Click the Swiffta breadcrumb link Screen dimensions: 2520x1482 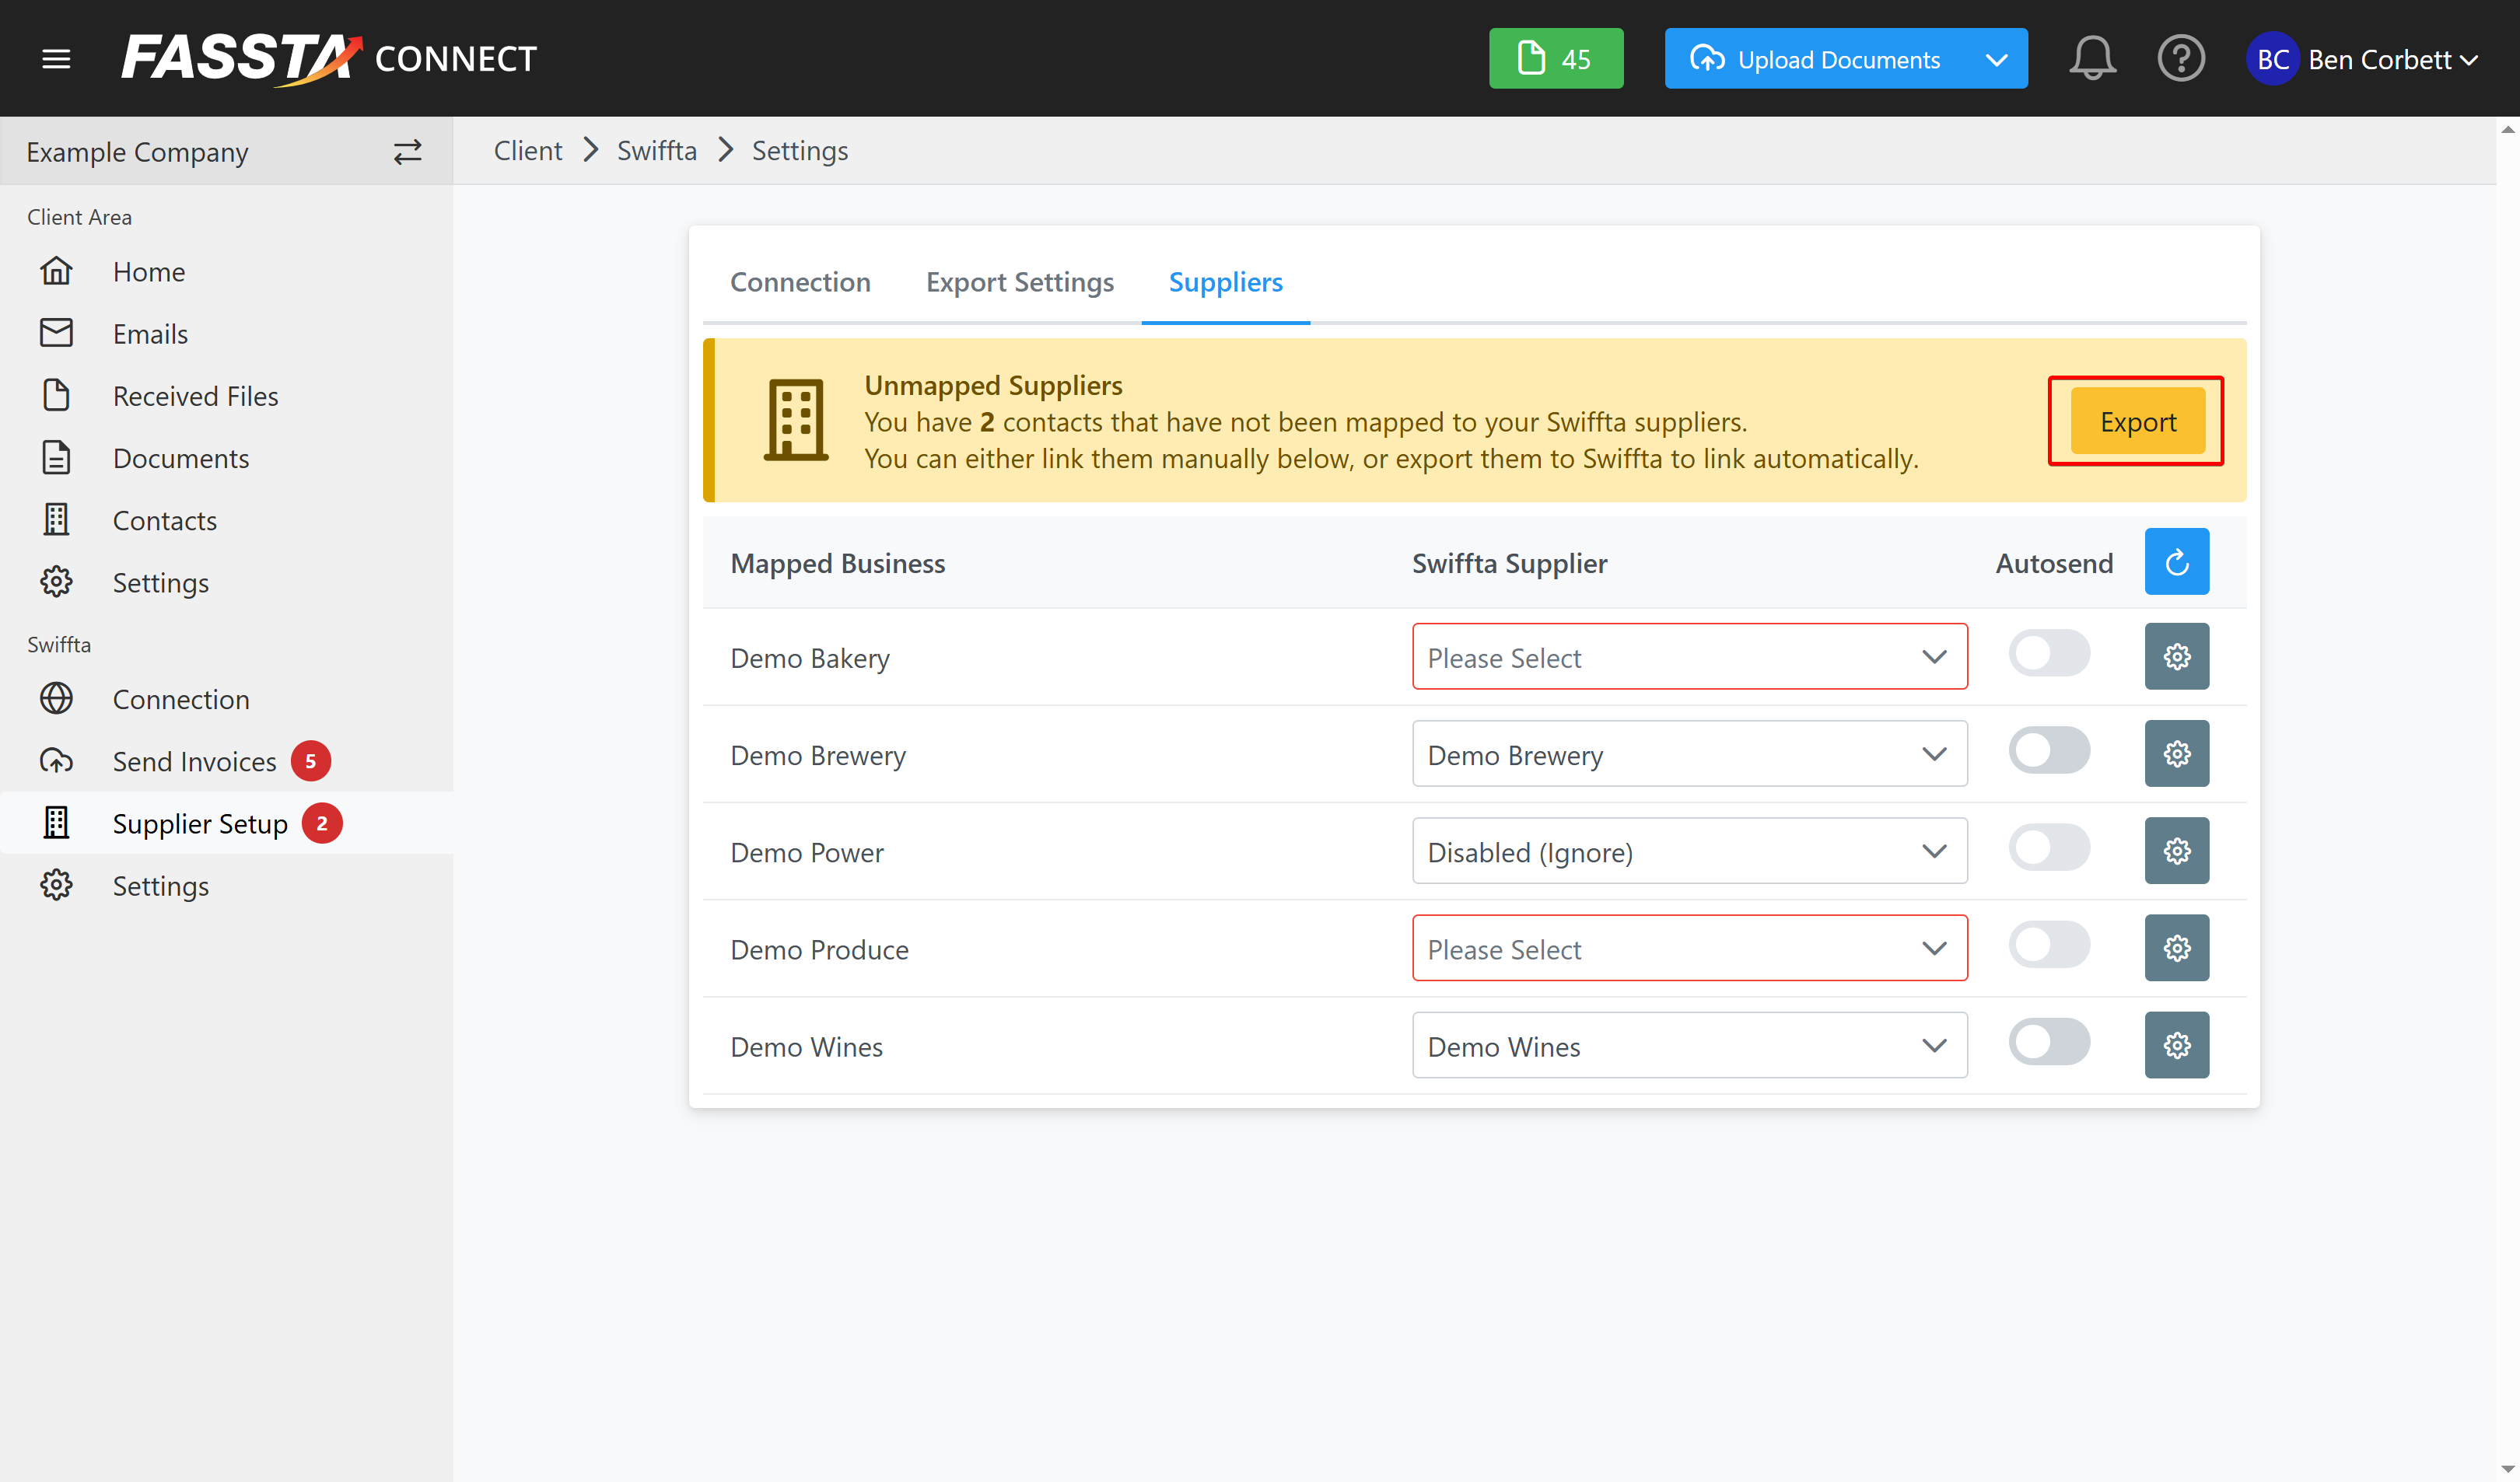point(656,151)
